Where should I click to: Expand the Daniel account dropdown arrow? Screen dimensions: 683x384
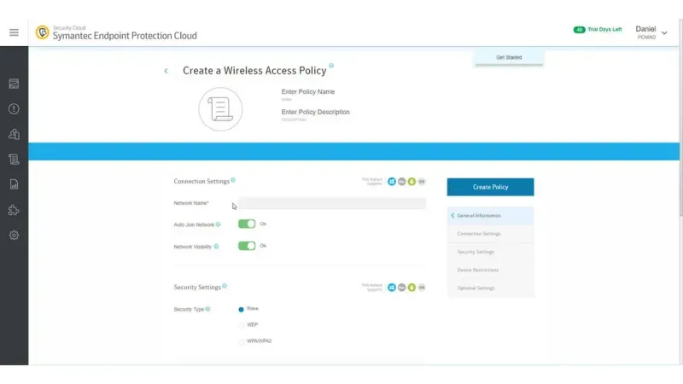coord(664,33)
